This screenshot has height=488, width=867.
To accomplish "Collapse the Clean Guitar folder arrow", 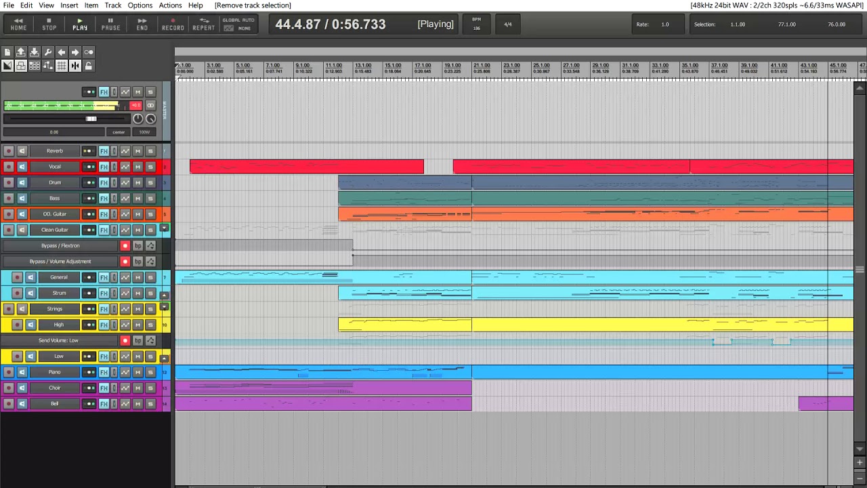I will (164, 228).
